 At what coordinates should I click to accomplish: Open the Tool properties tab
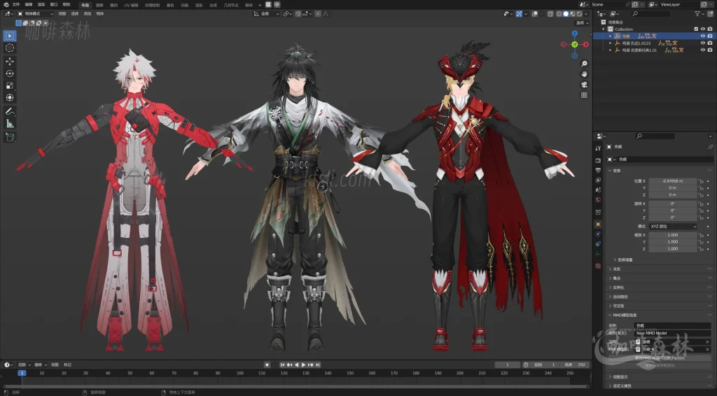pos(598,148)
